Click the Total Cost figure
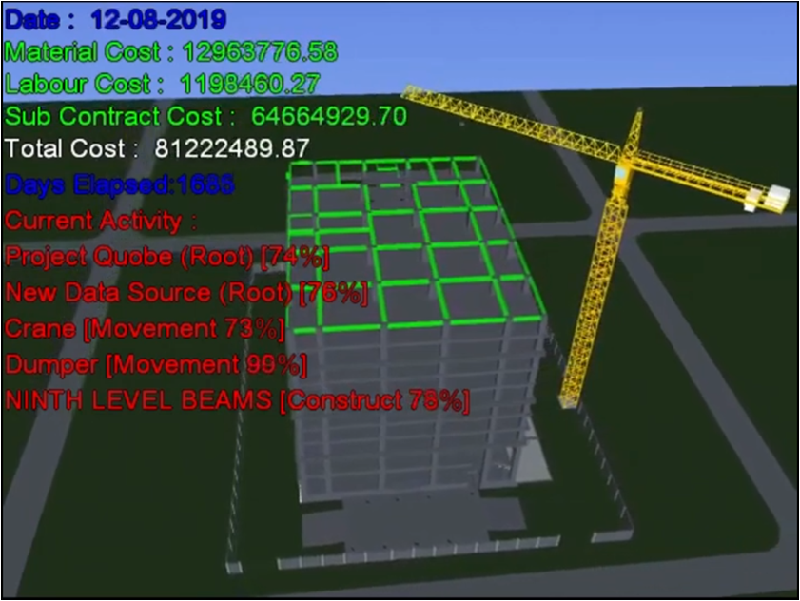The width and height of the screenshot is (800, 601). (157, 149)
